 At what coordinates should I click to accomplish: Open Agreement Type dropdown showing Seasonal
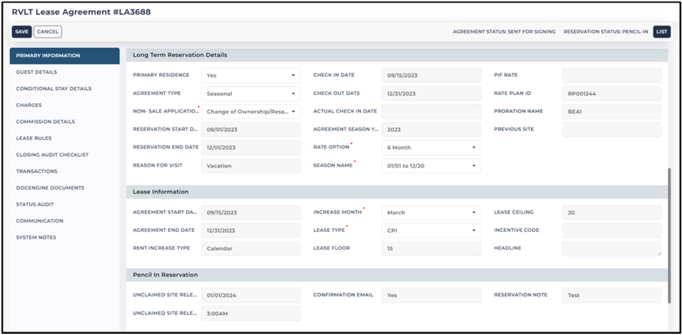coord(251,93)
